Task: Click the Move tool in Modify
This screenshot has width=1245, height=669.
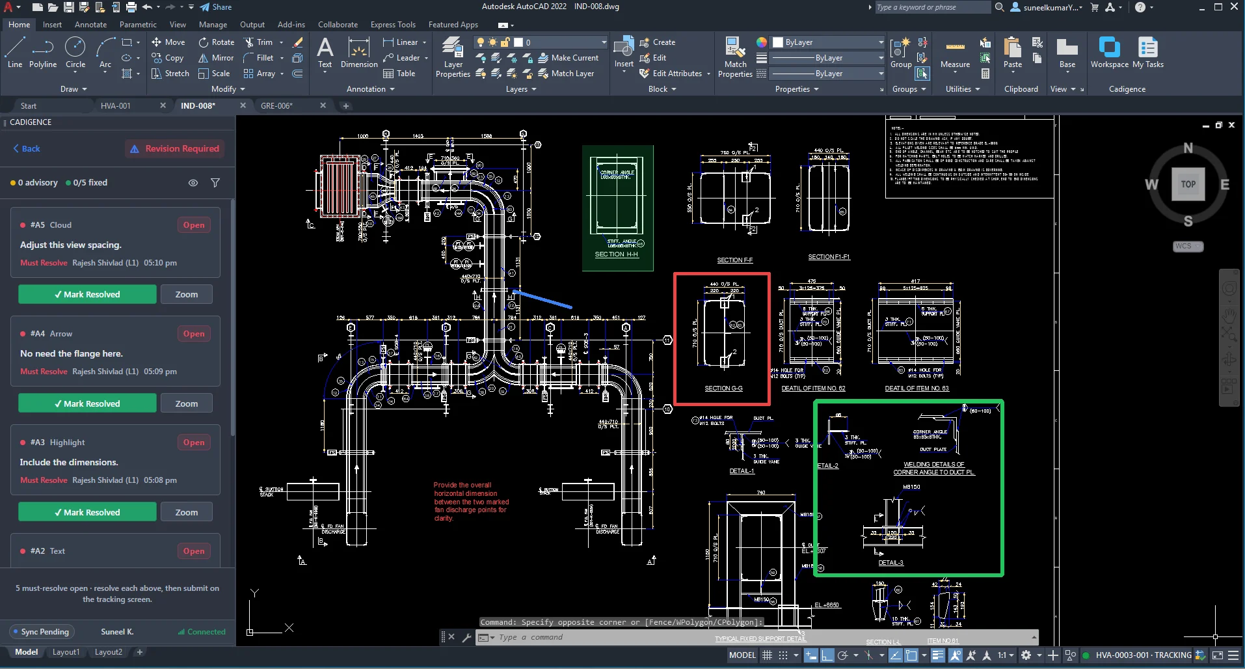Action: click(168, 42)
